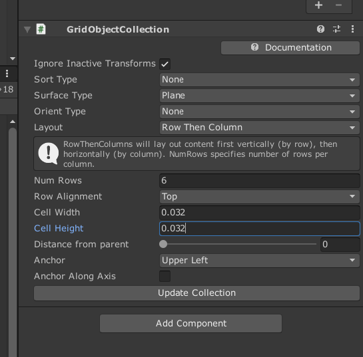
Task: Click the Add Component button
Action: 190,323
